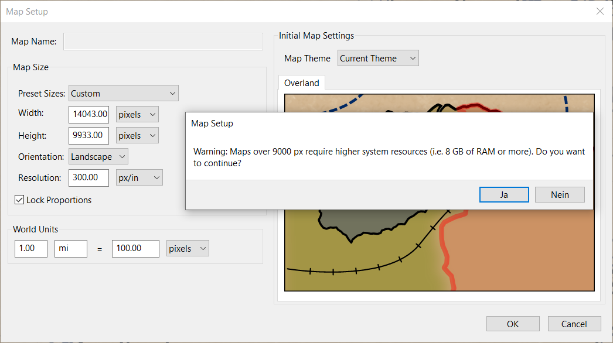Click the Resolution value field
The image size is (613, 343).
tap(88, 177)
